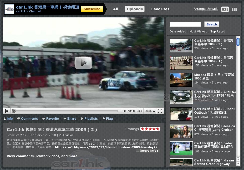Open the Nissan Serena Green Highway thumbnail
This screenshot has width=244, height=170.
181,162
